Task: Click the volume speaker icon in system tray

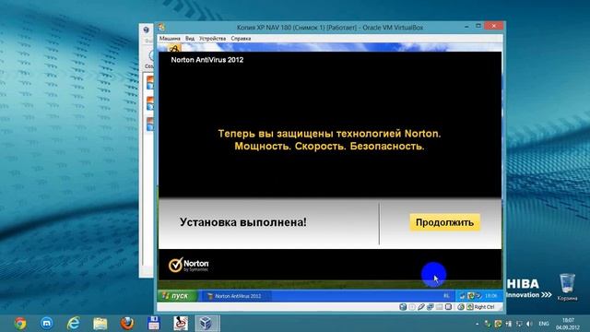Action: click(529, 324)
